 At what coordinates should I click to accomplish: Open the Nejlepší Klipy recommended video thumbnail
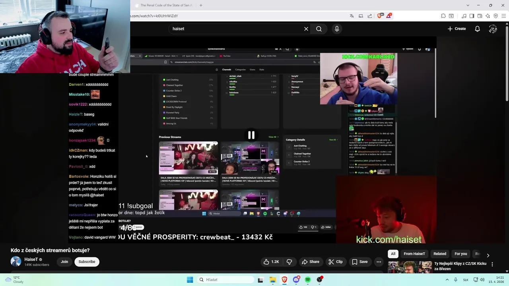(x=410, y=267)
